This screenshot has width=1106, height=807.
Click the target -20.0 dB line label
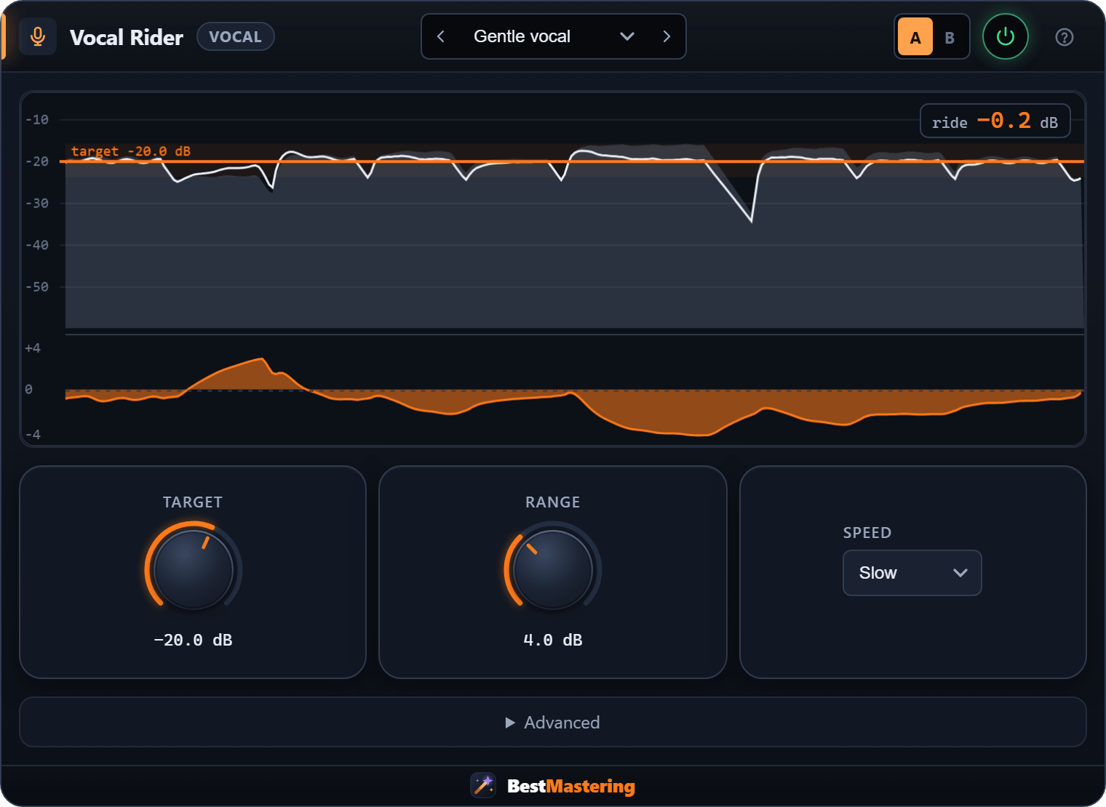coord(131,151)
